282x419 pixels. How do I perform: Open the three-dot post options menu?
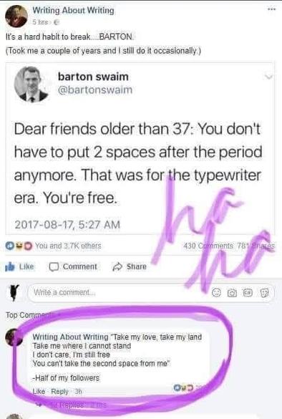pyautogui.click(x=271, y=9)
